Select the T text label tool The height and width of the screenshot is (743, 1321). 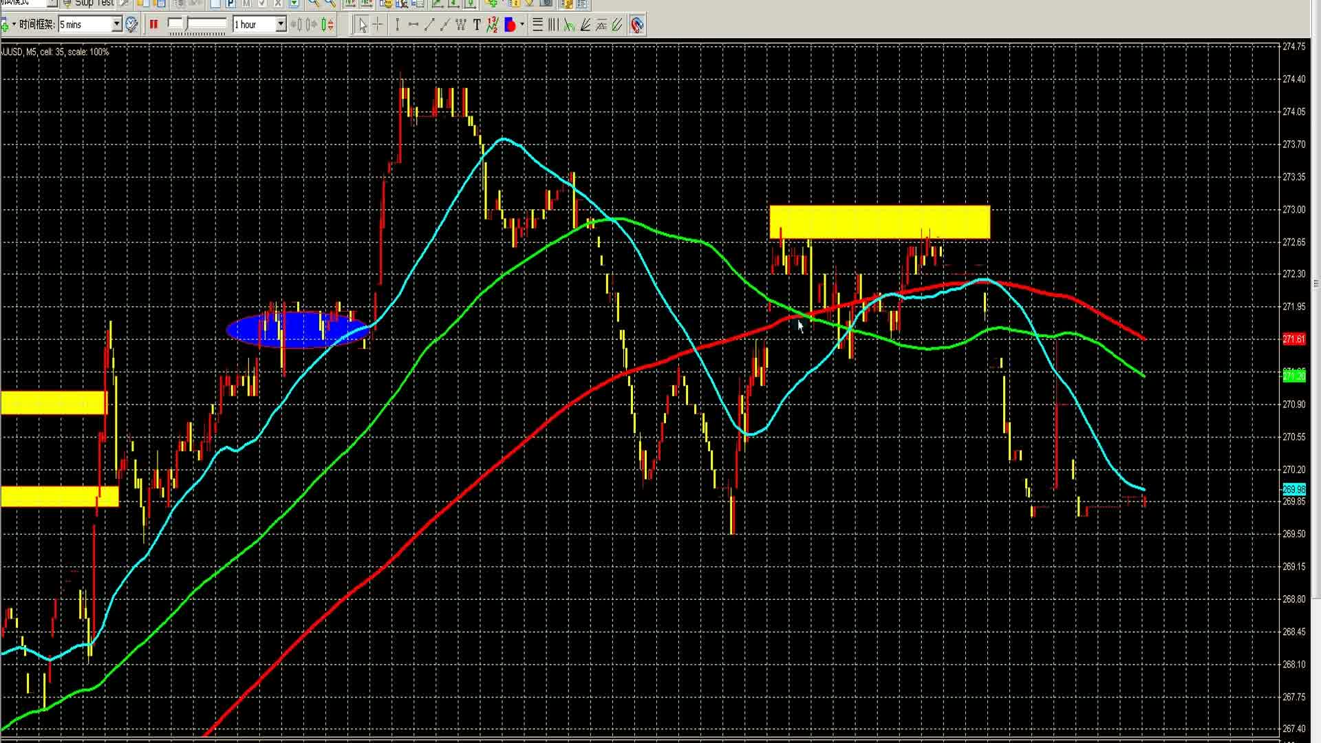[476, 25]
